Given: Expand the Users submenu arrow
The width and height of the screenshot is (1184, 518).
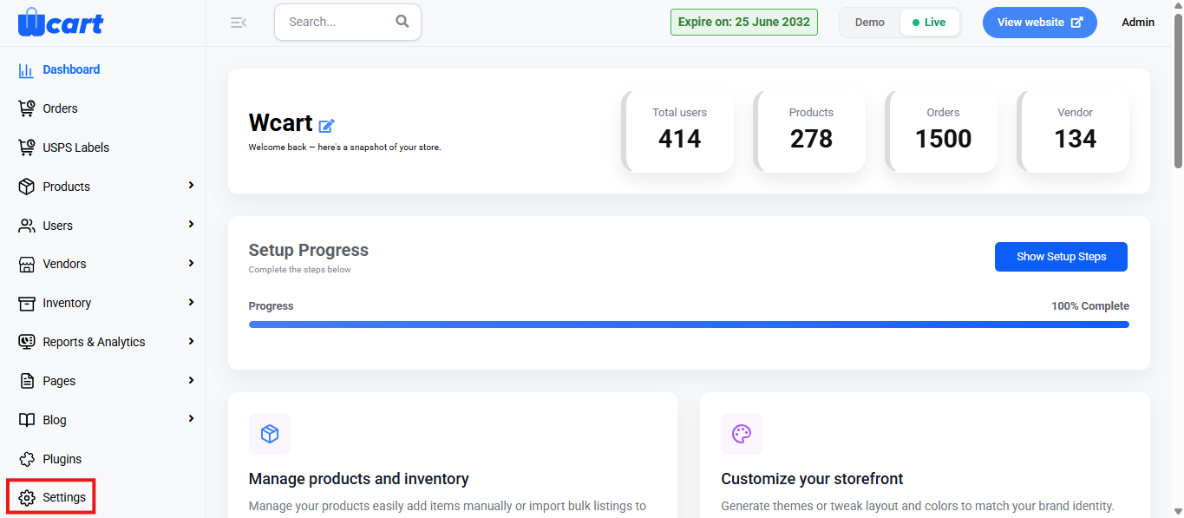Looking at the screenshot, I should pyautogui.click(x=191, y=225).
